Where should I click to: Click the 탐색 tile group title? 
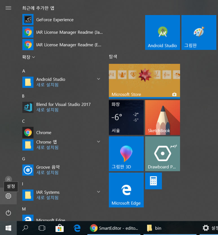click(x=113, y=57)
